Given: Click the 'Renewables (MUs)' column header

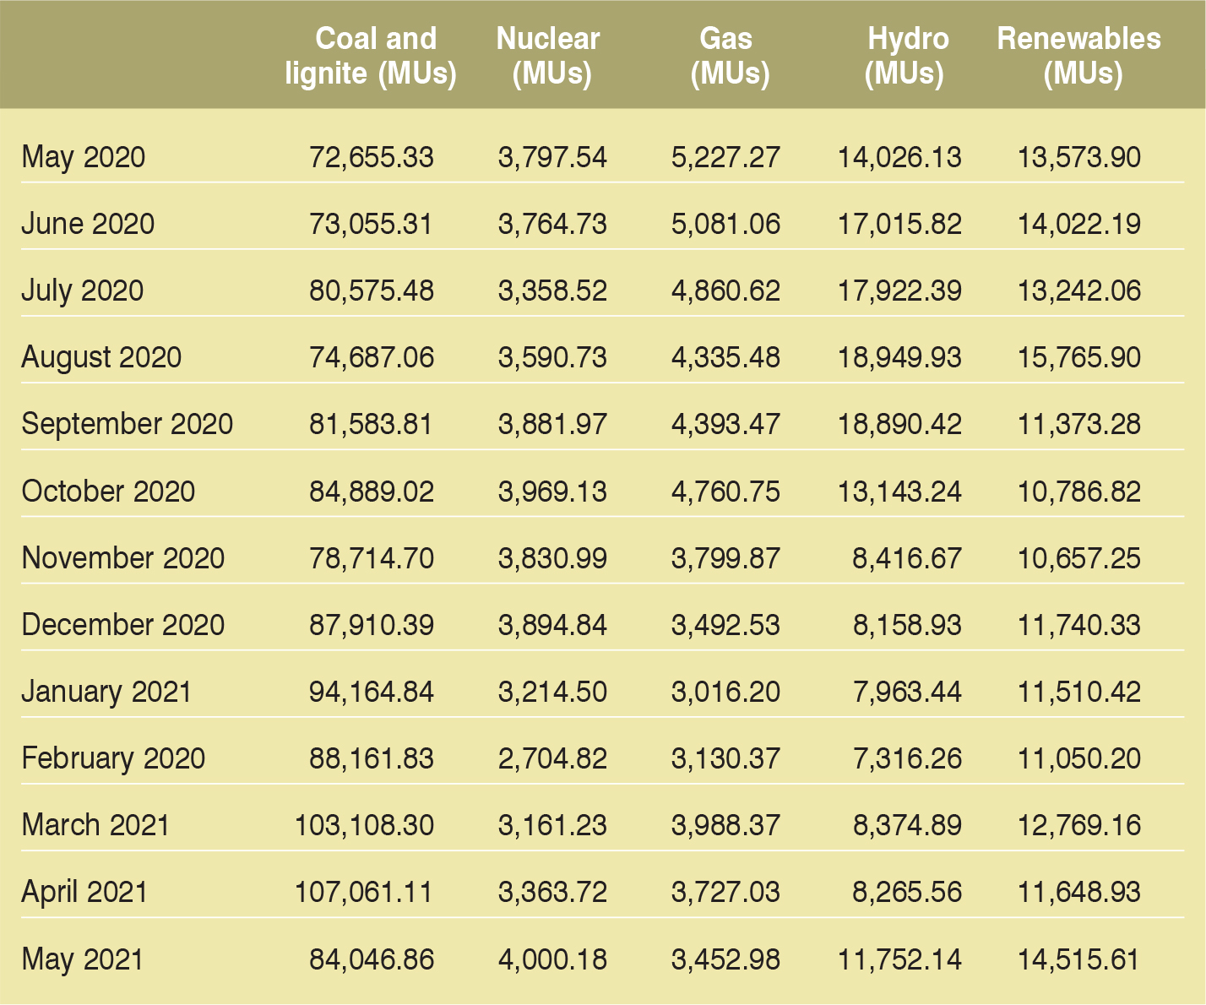Looking at the screenshot, I should (1079, 56).
